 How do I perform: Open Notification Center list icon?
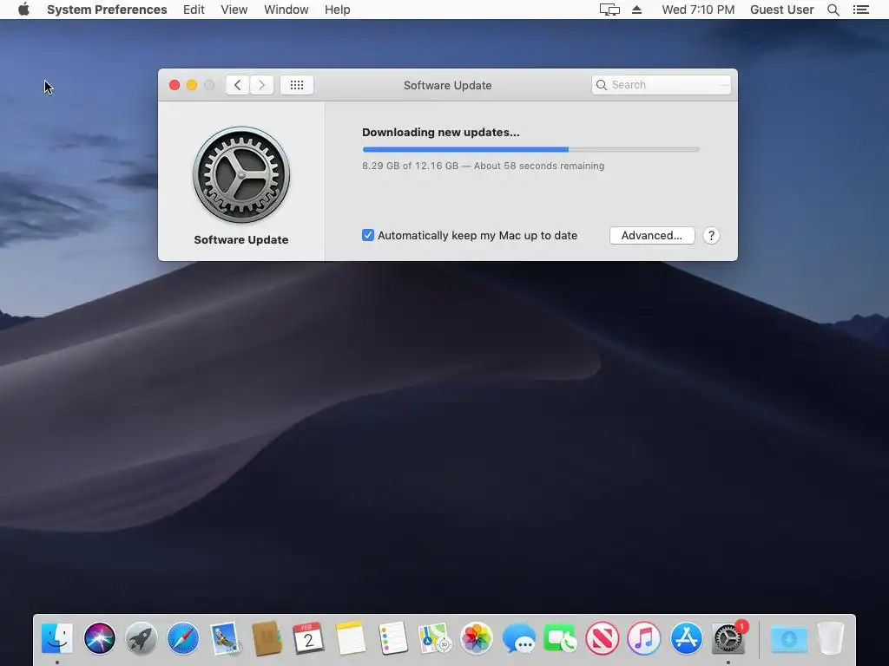click(860, 10)
